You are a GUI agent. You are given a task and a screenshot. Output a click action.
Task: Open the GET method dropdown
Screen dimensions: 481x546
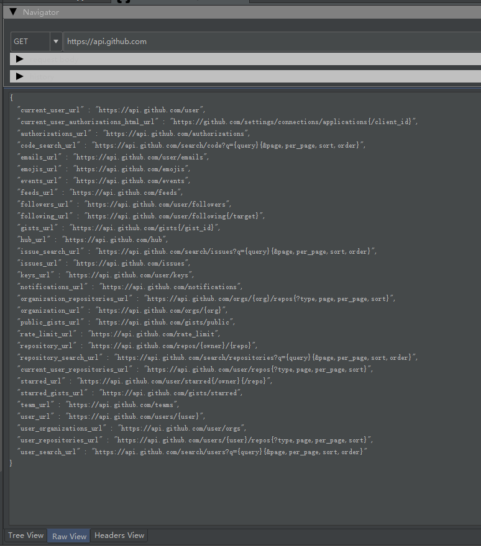55,42
